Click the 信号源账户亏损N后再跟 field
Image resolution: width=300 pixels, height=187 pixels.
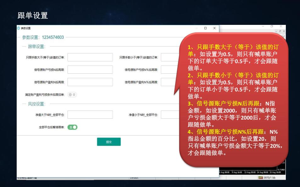click(x=90, y=70)
